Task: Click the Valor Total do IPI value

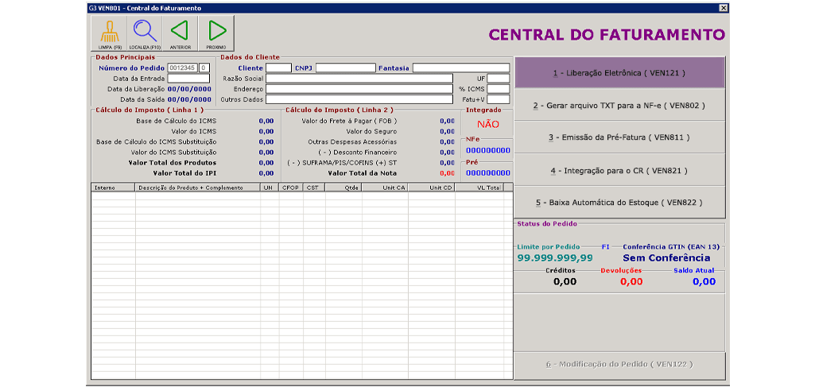Action: [266, 173]
